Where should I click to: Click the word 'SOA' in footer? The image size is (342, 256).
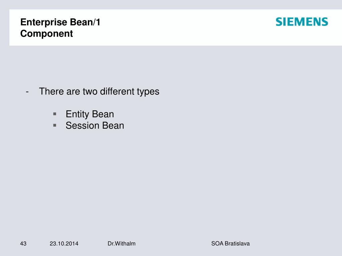coord(217,244)
